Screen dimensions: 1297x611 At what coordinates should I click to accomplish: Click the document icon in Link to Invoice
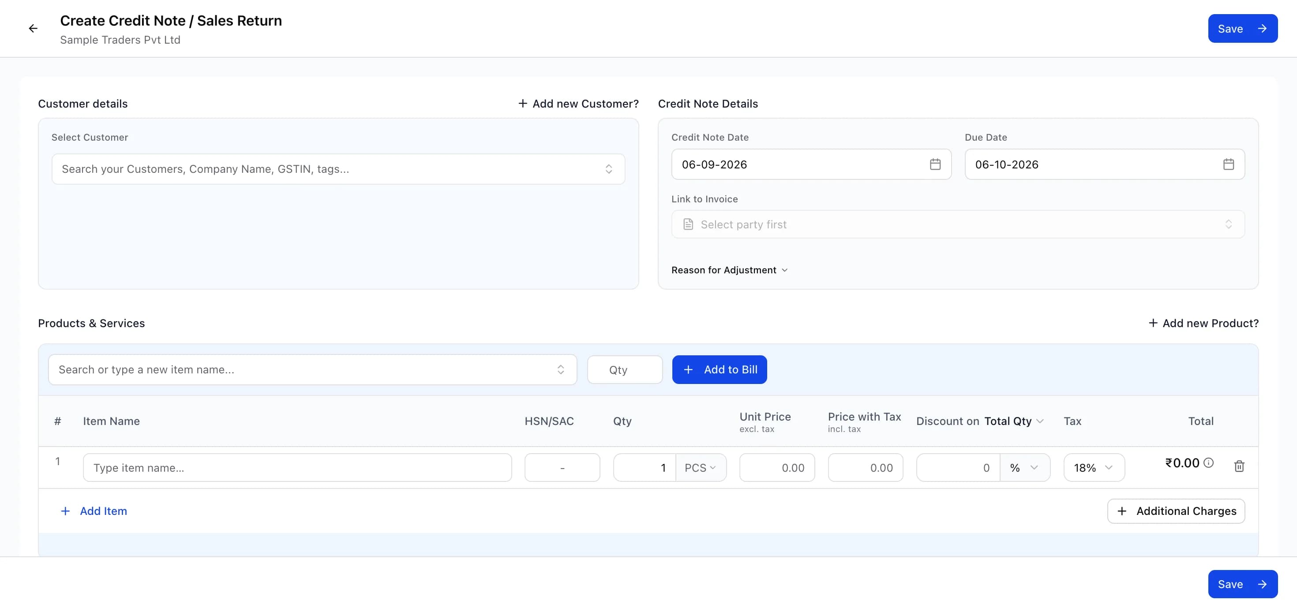click(x=688, y=224)
